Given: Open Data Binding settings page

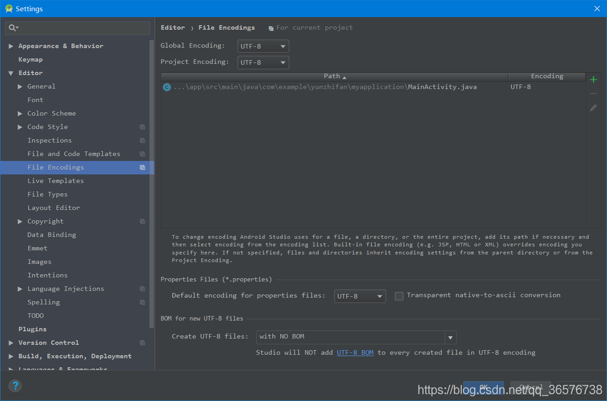Looking at the screenshot, I should (x=52, y=235).
